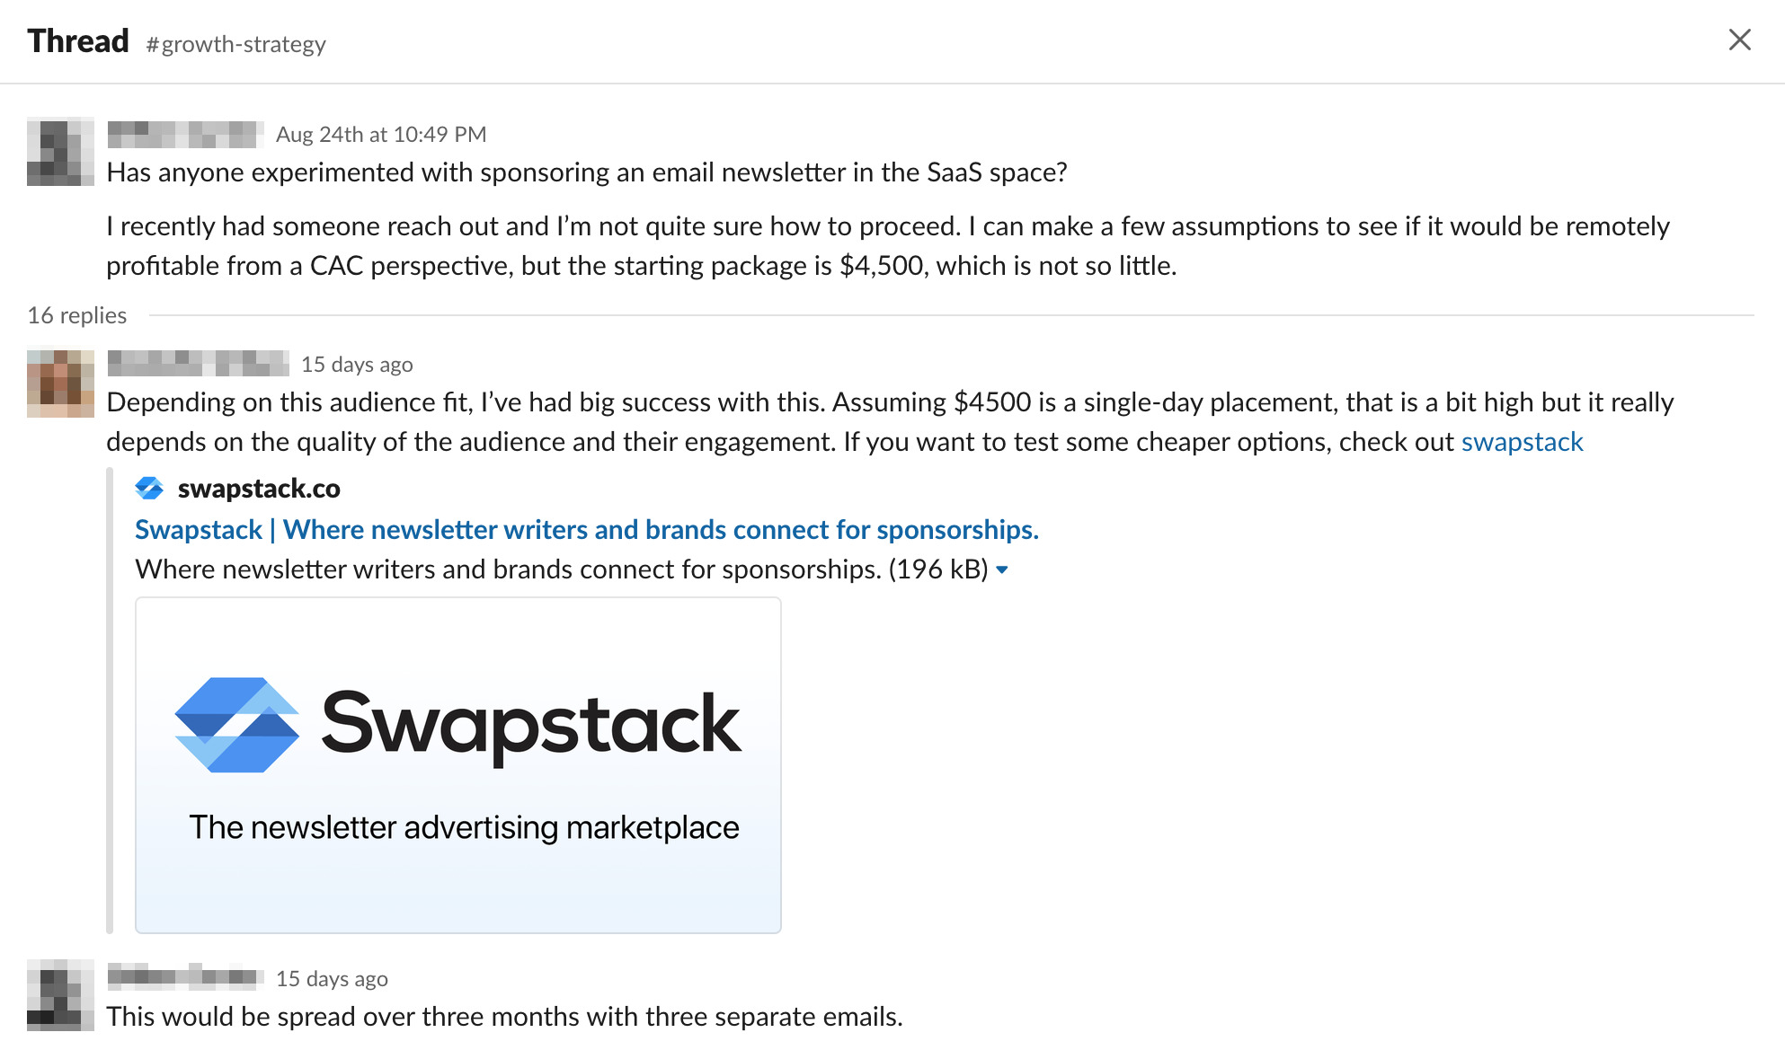The height and width of the screenshot is (1050, 1785).
Task: Click the avatar of the Swapstack recommendation reply
Action: 60,384
